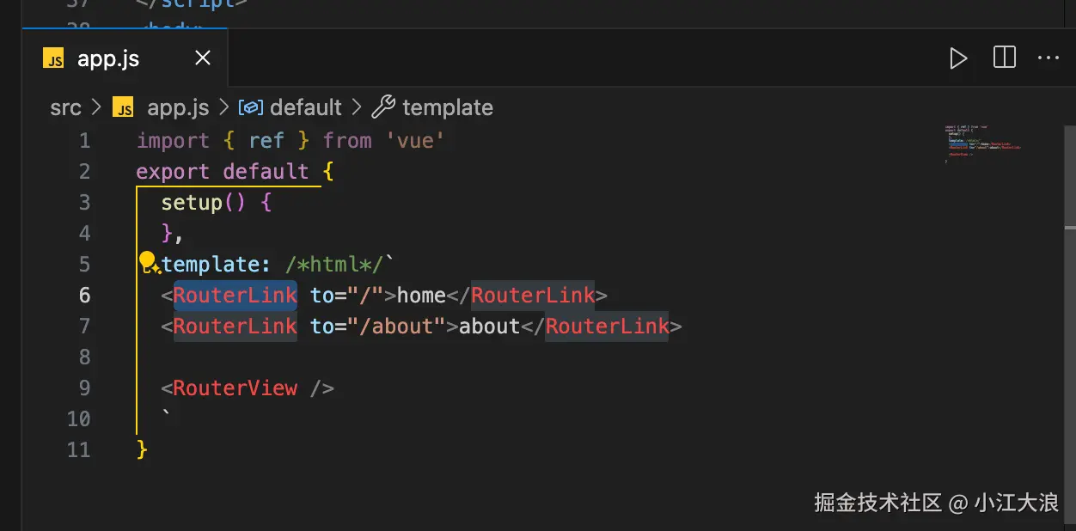The height and width of the screenshot is (531, 1076).
Task: Click line number 6 in the gutter
Action: coord(84,296)
